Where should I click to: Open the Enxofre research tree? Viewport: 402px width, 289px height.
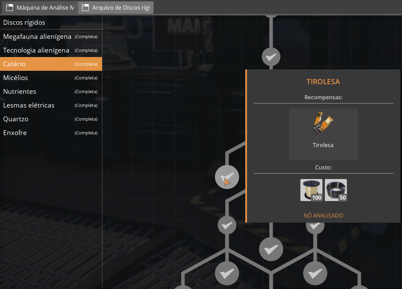pos(51,133)
